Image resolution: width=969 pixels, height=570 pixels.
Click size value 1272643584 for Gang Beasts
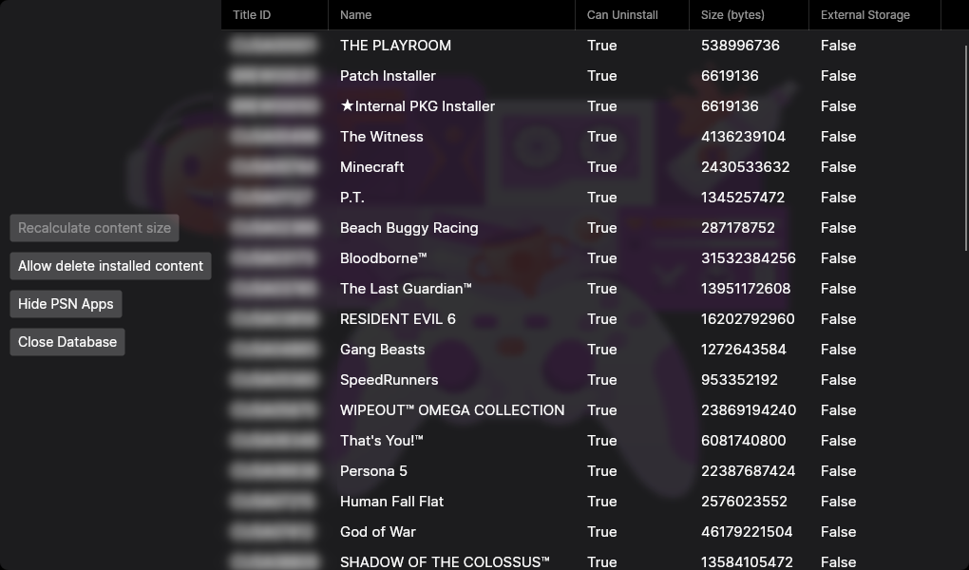pos(744,350)
